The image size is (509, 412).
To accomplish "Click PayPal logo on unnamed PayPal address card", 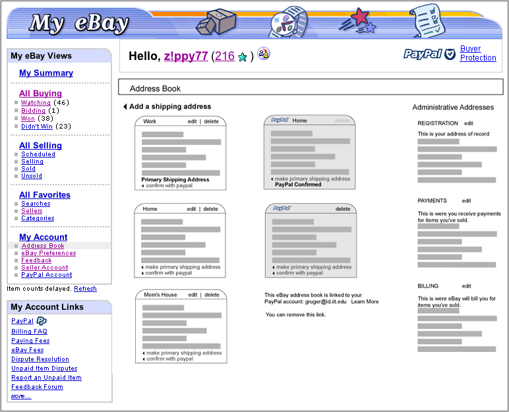I will [282, 208].
